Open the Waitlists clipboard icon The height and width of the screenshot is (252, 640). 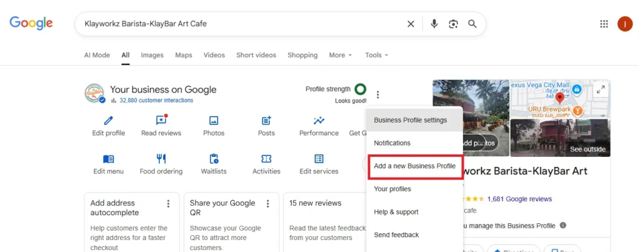click(x=214, y=159)
